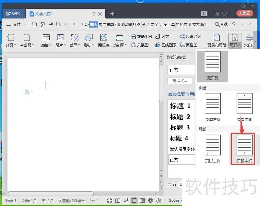The height and width of the screenshot is (206, 260).
Task: Toggle writing mode pen icon
Action: pyautogui.click(x=126, y=201)
